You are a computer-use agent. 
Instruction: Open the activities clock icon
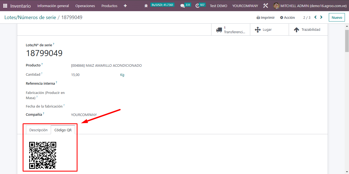pos(198,6)
